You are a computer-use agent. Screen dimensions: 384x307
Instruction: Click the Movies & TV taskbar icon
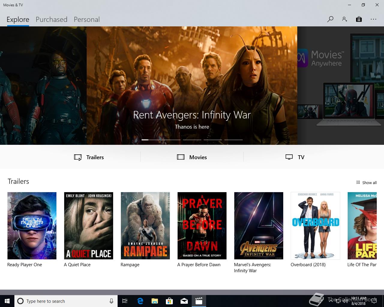[199, 301]
